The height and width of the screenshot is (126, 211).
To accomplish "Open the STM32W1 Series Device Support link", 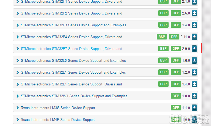I will tap(74, 96).
